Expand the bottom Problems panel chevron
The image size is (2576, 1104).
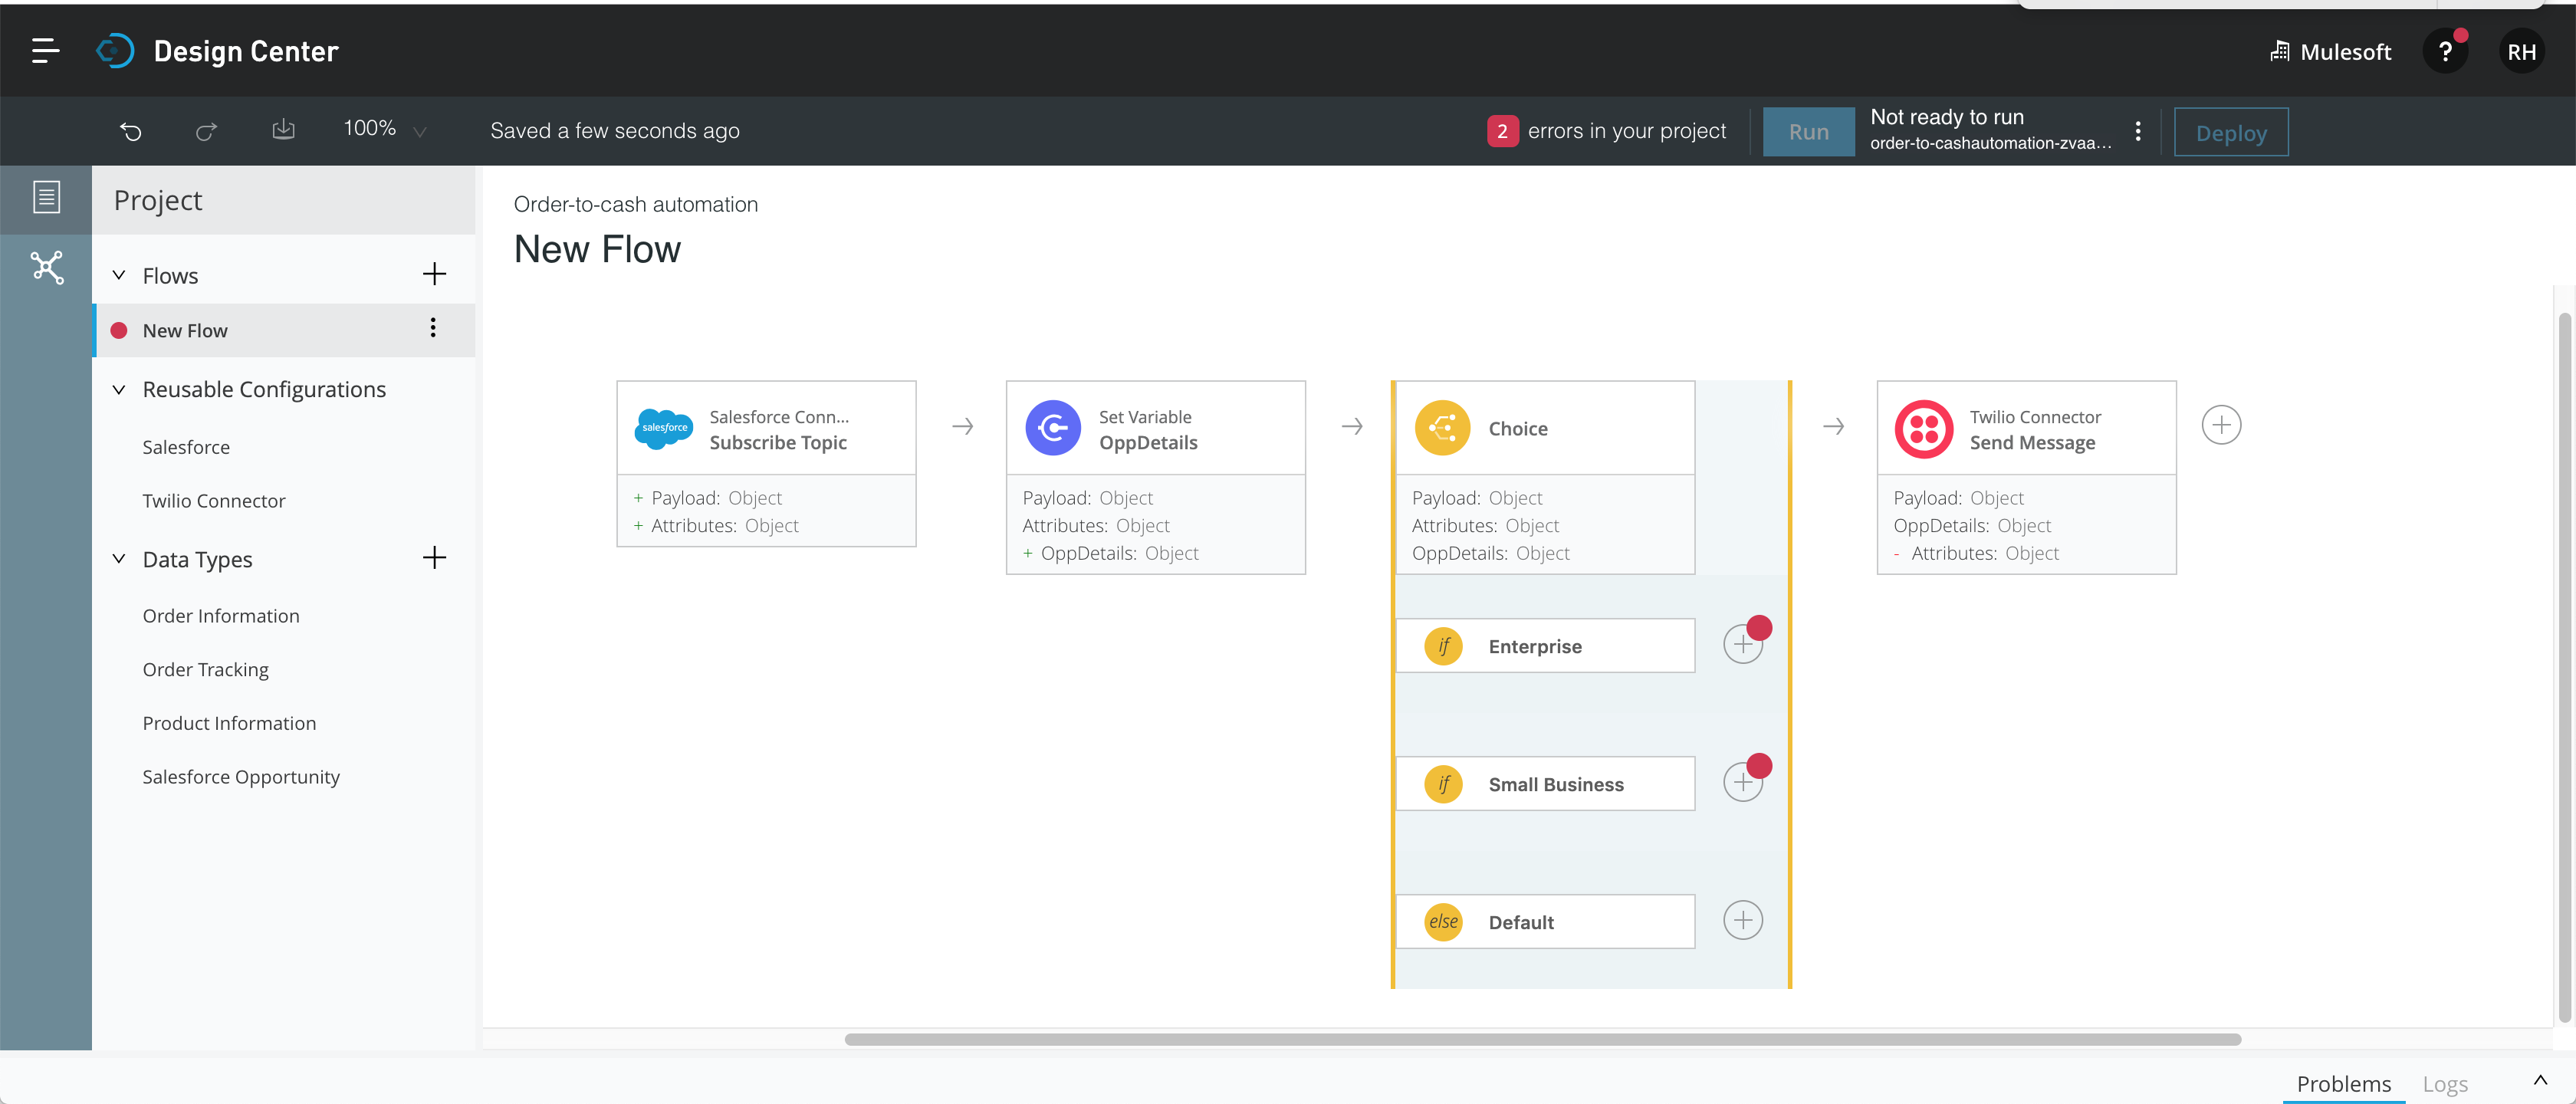[x=2539, y=1080]
